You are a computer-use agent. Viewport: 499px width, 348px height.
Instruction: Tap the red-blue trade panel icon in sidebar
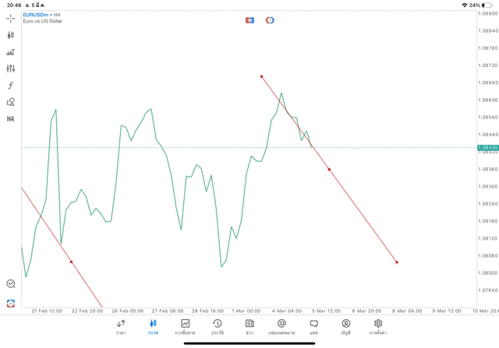coord(11,303)
